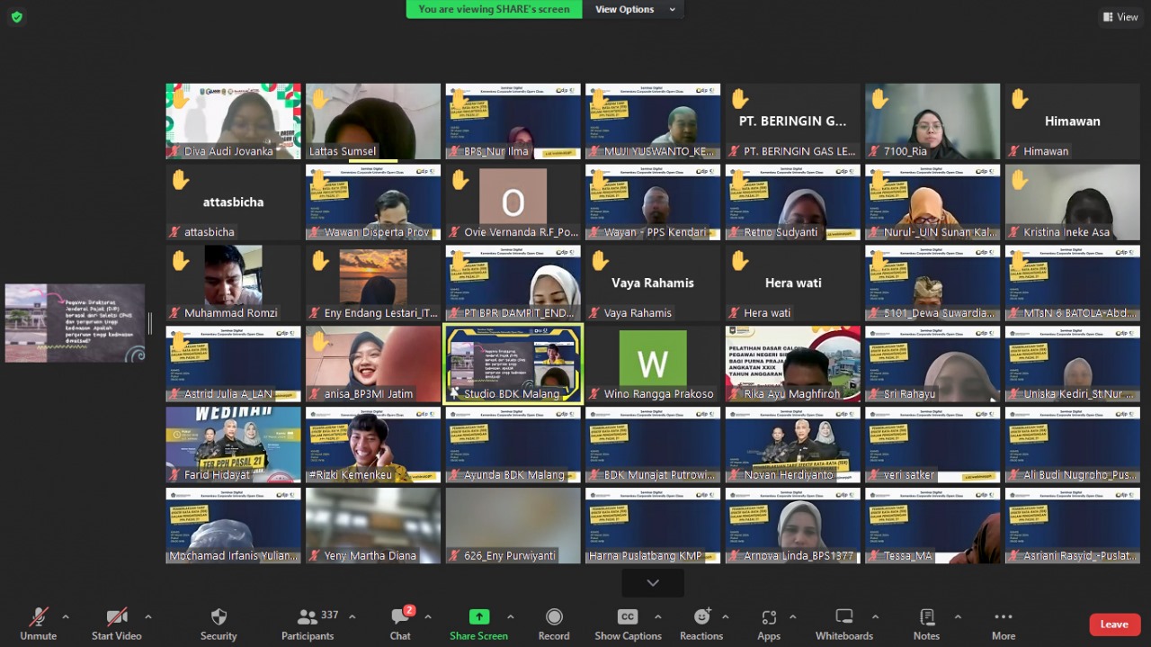
Task: Open the More menu in toolbar
Action: pos(1004,617)
